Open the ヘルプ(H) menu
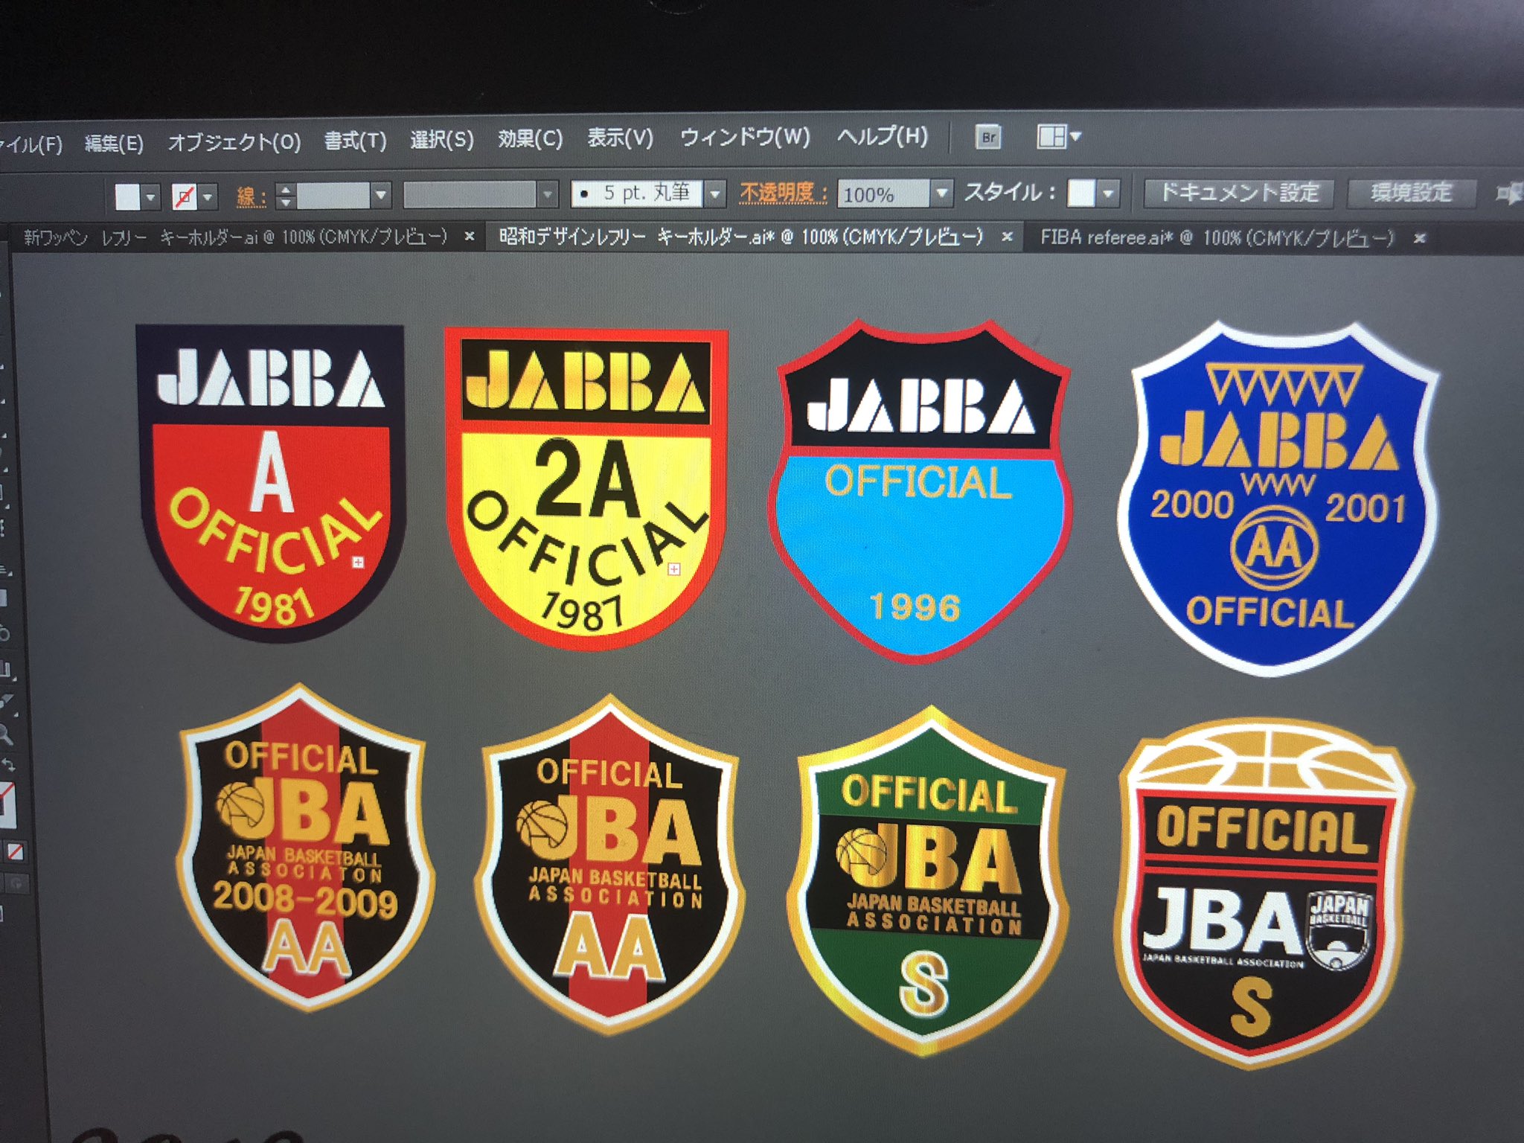 (883, 136)
